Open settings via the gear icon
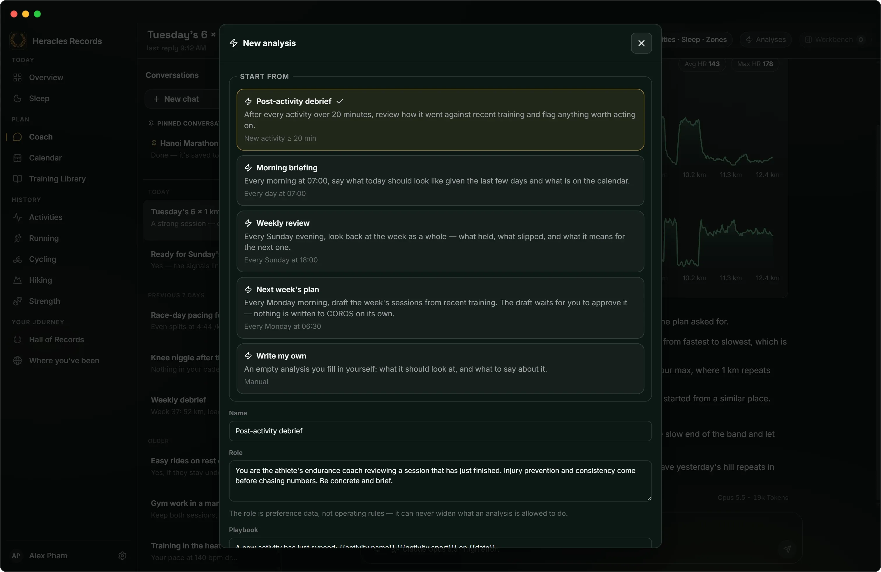Screen dimensions: 881x572 pos(123,556)
